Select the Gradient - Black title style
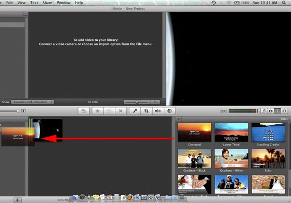The width and height of the screenshot is (291, 203). click(194, 158)
